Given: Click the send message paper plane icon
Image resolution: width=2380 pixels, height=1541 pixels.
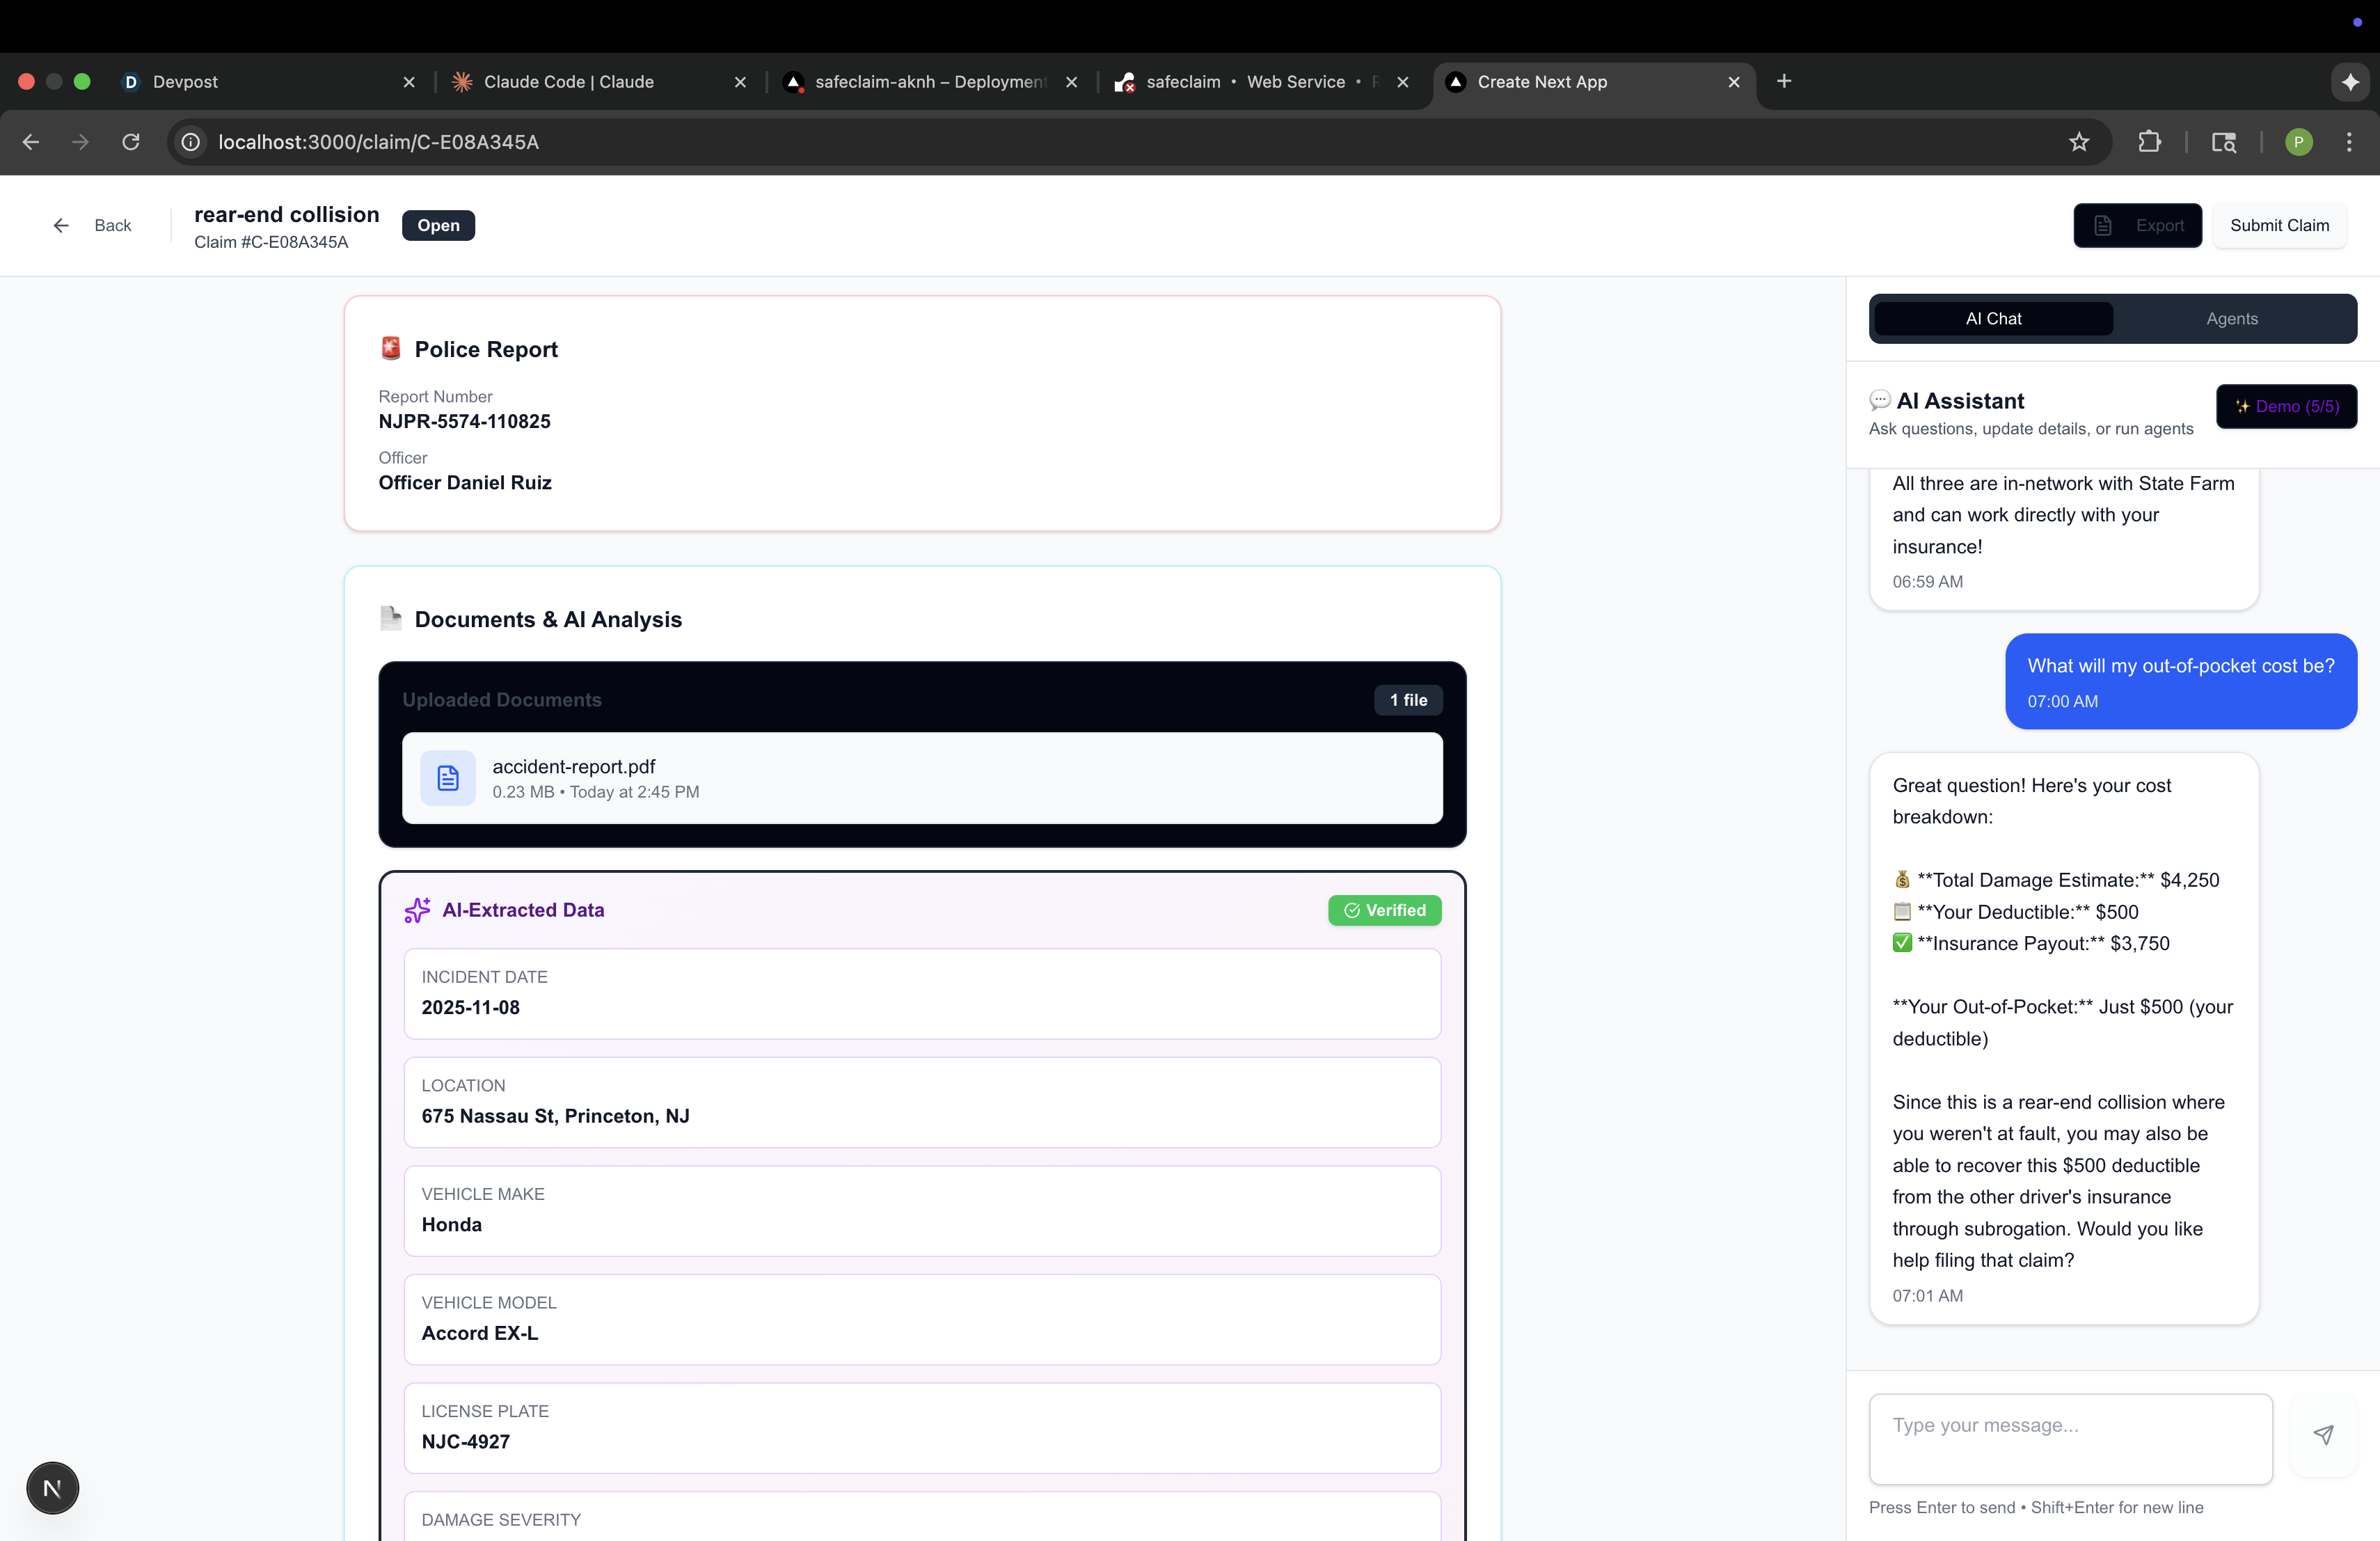Looking at the screenshot, I should coord(2323,1435).
